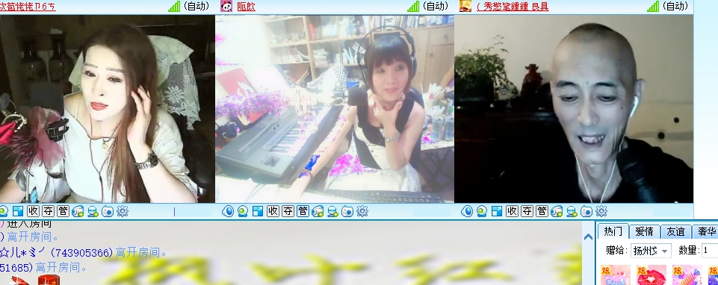Switch to the 爱情 gift tab
Image resolution: width=718 pixels, height=285 pixels.
[644, 231]
